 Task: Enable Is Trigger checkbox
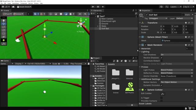(x=161, y=98)
